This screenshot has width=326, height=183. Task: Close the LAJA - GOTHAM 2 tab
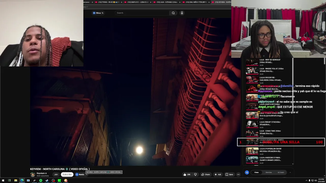coord(180,2)
